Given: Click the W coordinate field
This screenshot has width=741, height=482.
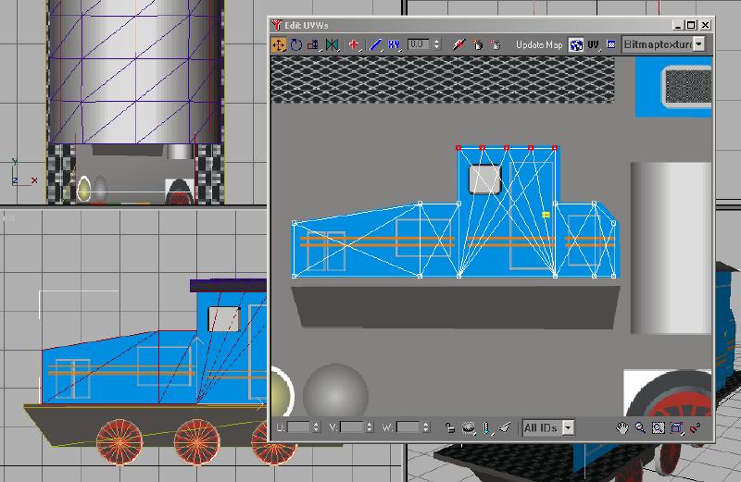Looking at the screenshot, I should pos(408,427).
